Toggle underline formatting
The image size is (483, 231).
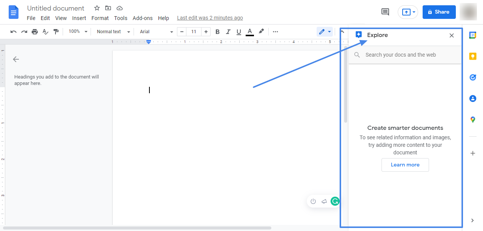click(x=239, y=32)
